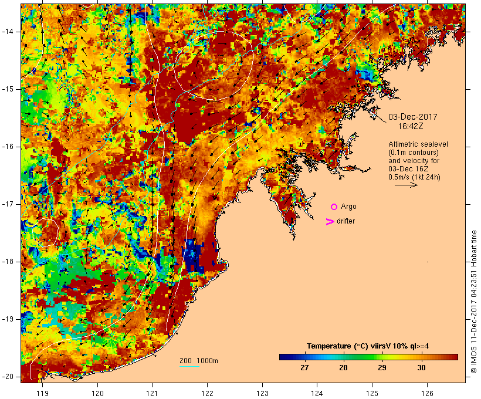Click the IMOS copyright timestamp text
The width and height of the screenshot is (481, 399).
(x=474, y=302)
